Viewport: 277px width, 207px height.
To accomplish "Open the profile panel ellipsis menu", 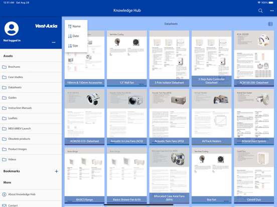I will (54, 42).
